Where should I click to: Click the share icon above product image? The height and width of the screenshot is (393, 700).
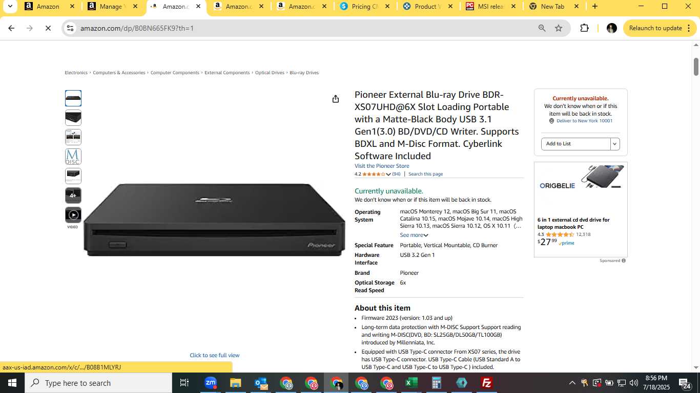coord(336,99)
